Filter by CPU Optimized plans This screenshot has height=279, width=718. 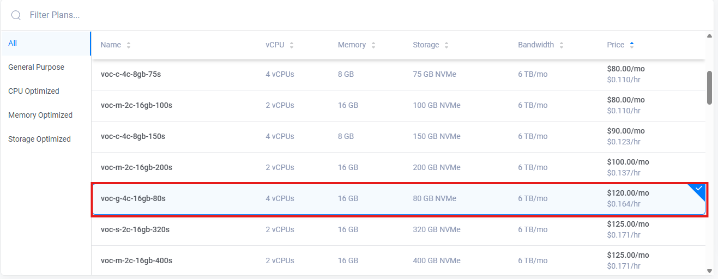(x=34, y=91)
